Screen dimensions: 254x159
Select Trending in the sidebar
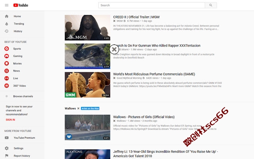click(19, 24)
